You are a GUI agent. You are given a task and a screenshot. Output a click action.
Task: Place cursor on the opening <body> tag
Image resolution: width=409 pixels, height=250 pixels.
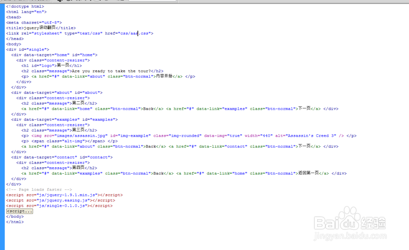[13, 44]
